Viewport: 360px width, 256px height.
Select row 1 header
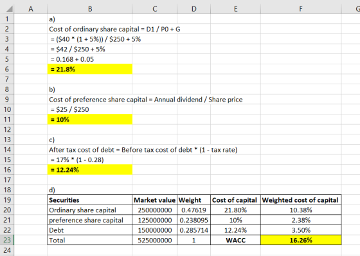pyautogui.click(x=7, y=19)
